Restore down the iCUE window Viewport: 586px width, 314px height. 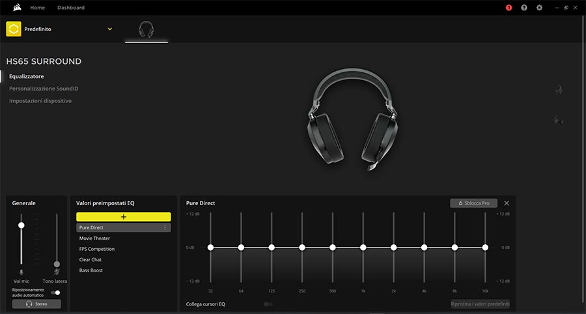(x=566, y=7)
